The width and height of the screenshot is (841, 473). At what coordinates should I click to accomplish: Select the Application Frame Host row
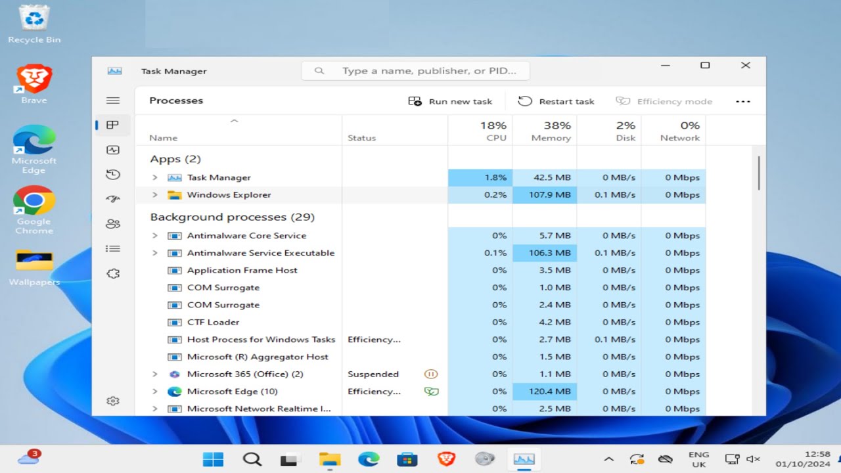click(420, 270)
